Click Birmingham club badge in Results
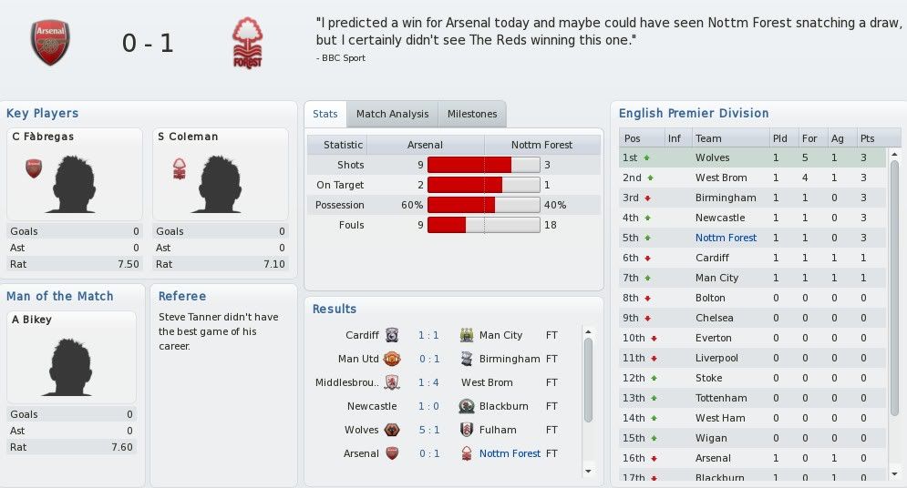Screen dimensions: 907x488 click(x=466, y=359)
